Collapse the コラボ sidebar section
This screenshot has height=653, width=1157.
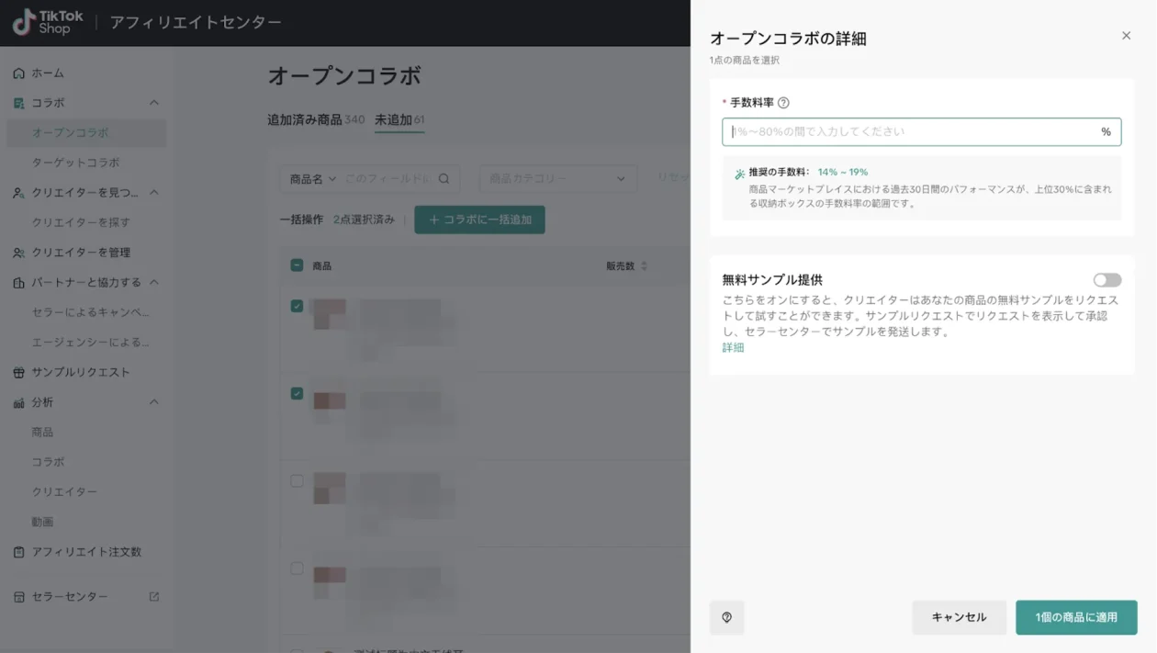154,103
